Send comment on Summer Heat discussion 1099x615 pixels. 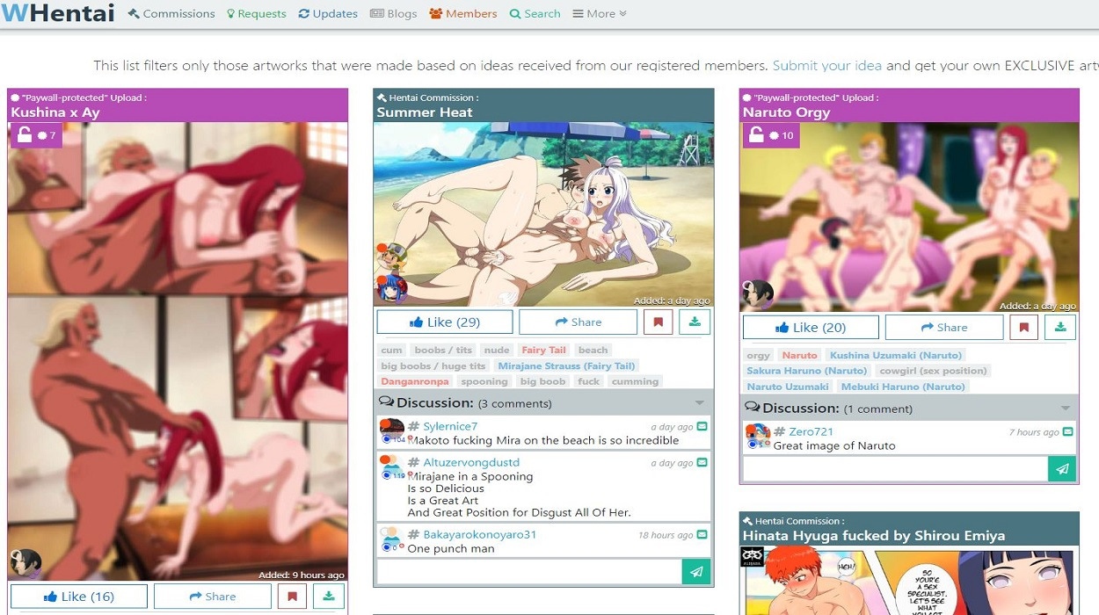[x=696, y=571]
